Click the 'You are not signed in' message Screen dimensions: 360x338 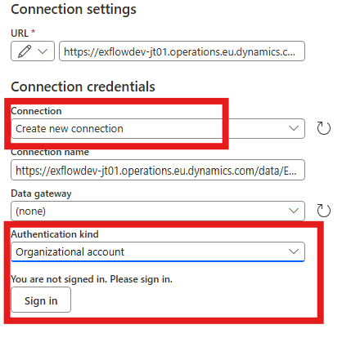tap(92, 279)
